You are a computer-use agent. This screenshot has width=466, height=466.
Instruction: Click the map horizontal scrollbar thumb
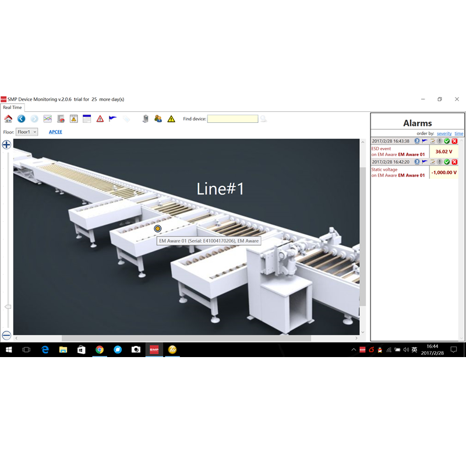pos(186,338)
